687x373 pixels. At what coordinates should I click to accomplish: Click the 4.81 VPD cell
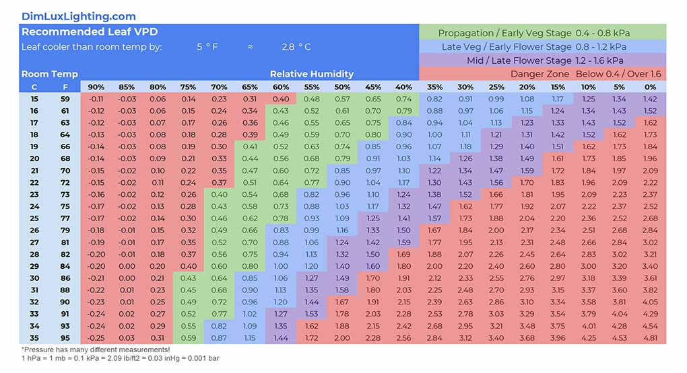(650, 338)
